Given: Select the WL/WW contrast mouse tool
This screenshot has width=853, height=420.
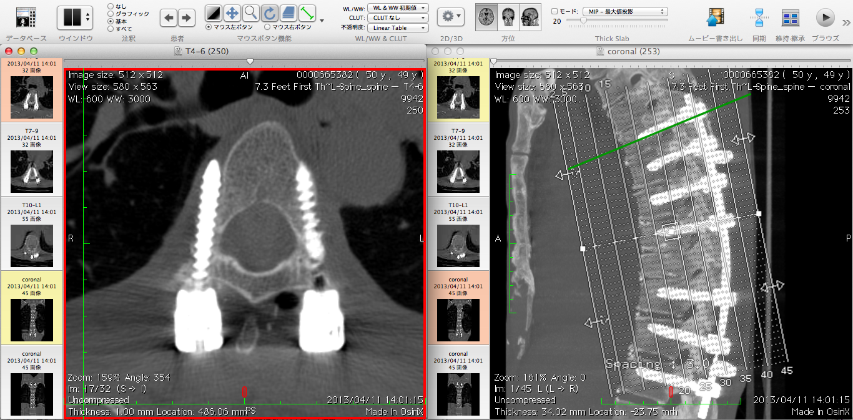Looking at the screenshot, I should (x=214, y=12).
